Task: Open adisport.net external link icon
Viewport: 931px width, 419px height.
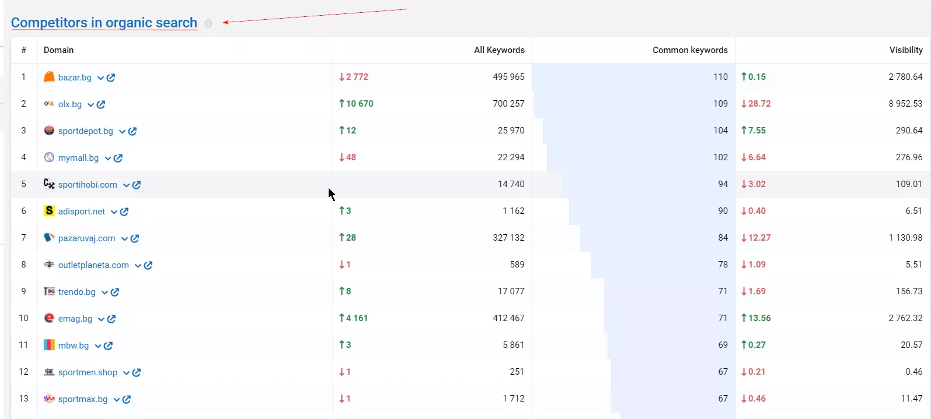Action: 124,212
